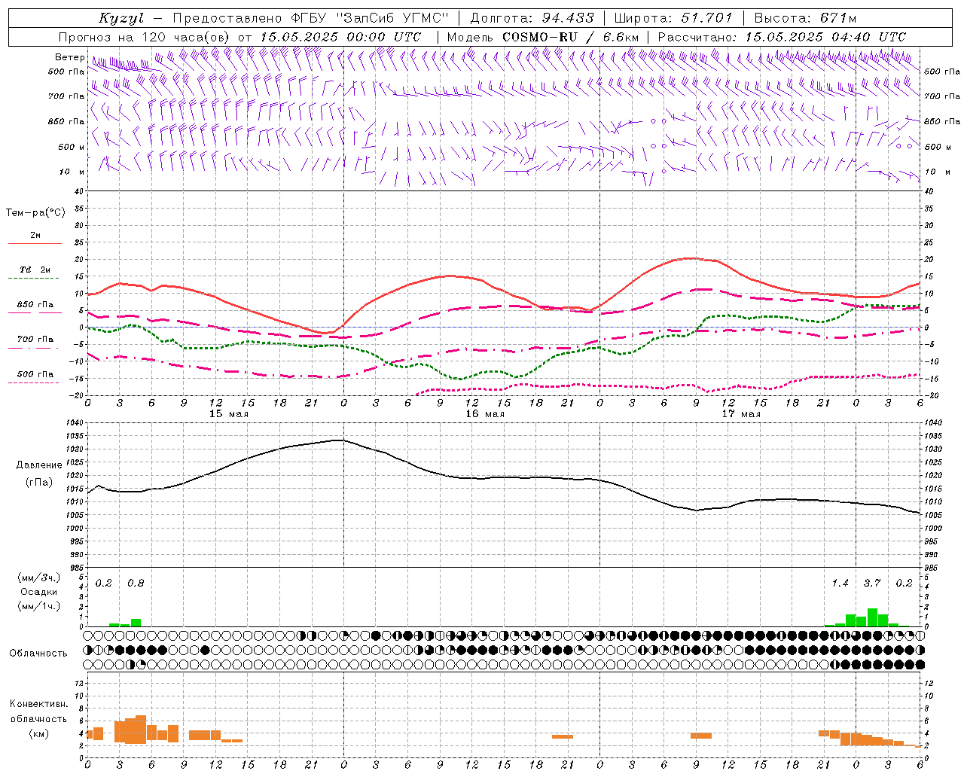Select the 'Рассчитано: 15.05.2025 04:40 UTC' text
The image size is (964, 771).
[782, 37]
